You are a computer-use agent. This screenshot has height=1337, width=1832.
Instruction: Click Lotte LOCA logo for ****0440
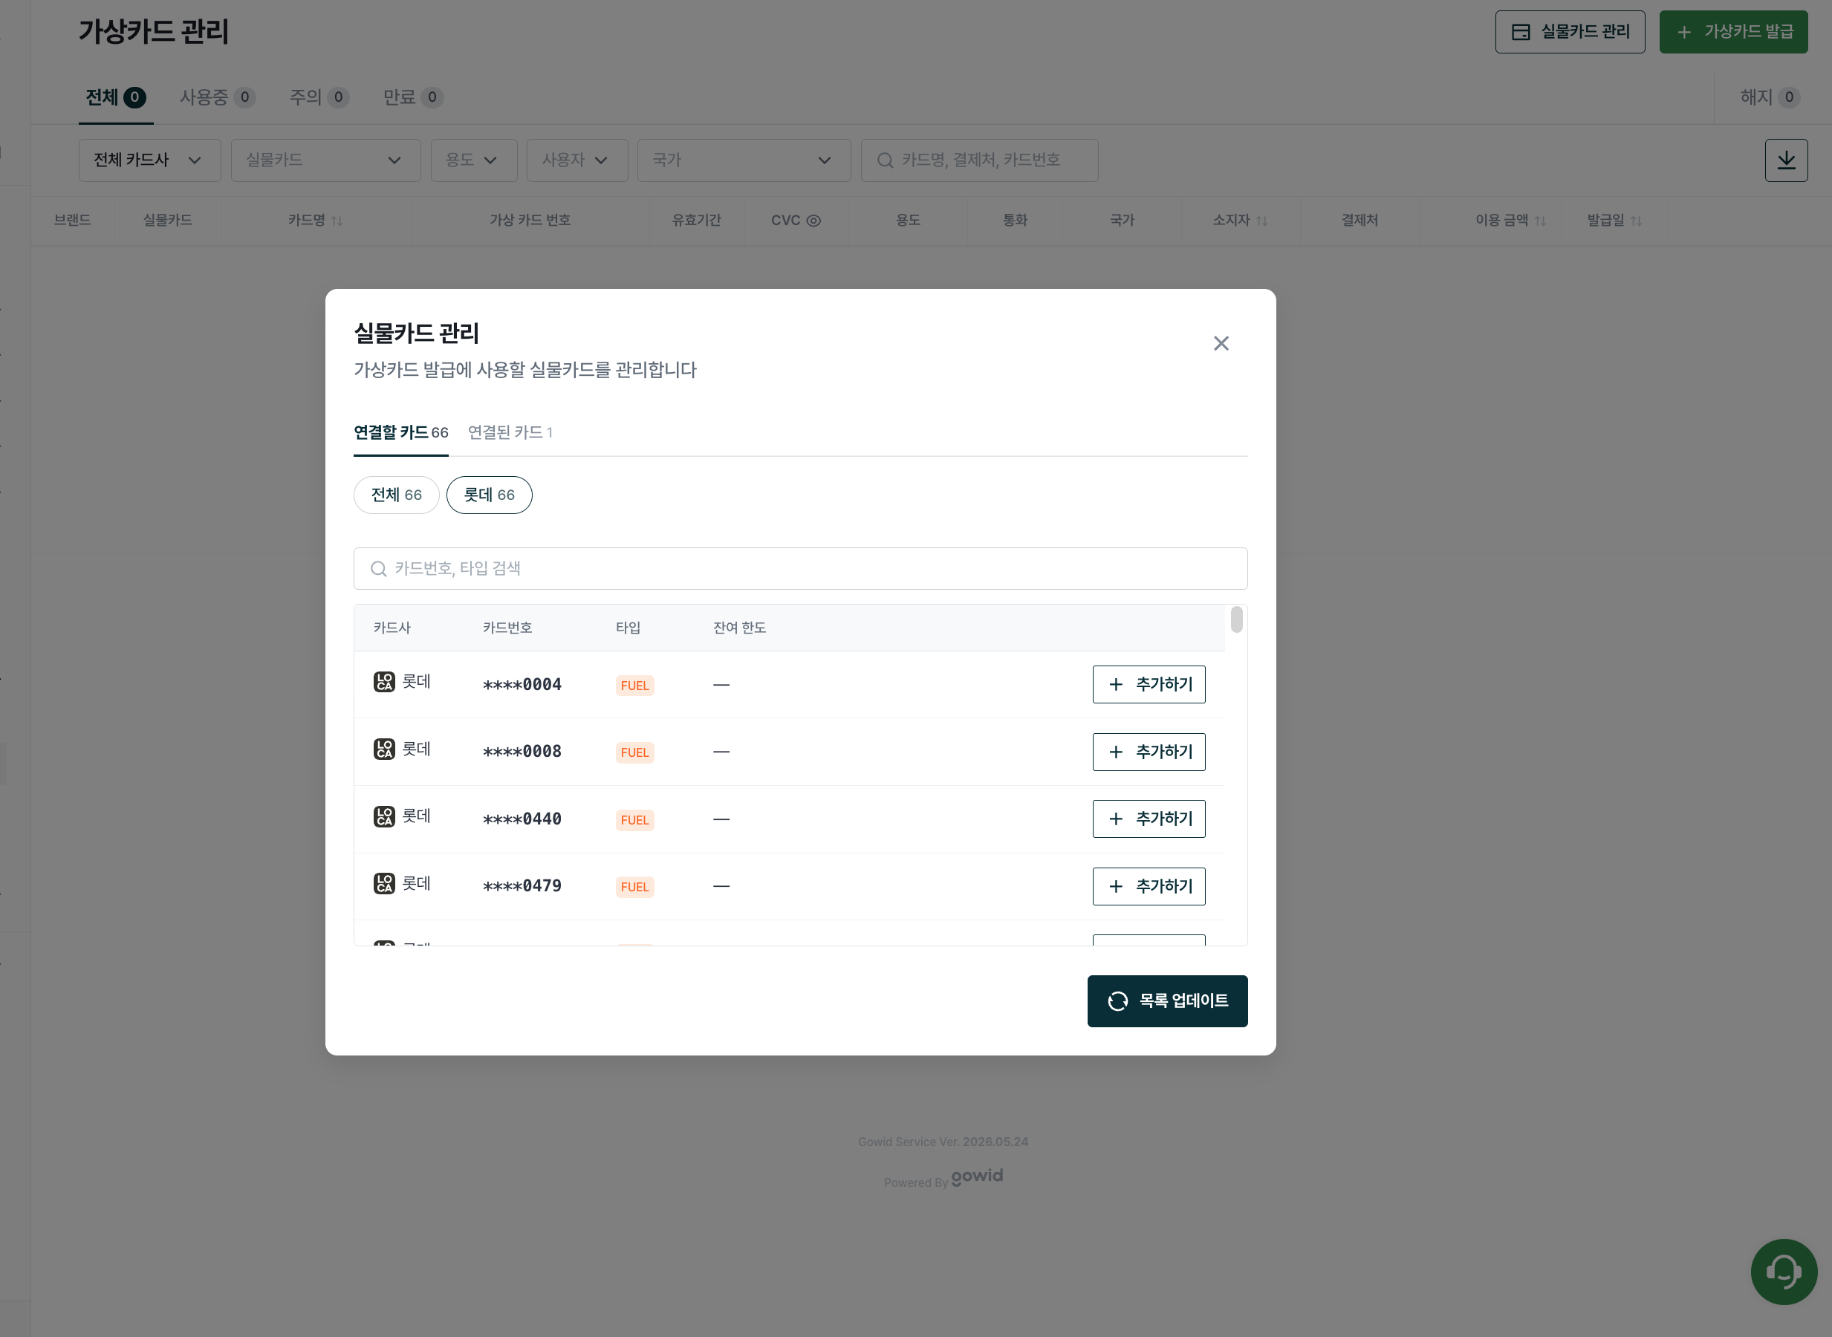pyautogui.click(x=384, y=816)
